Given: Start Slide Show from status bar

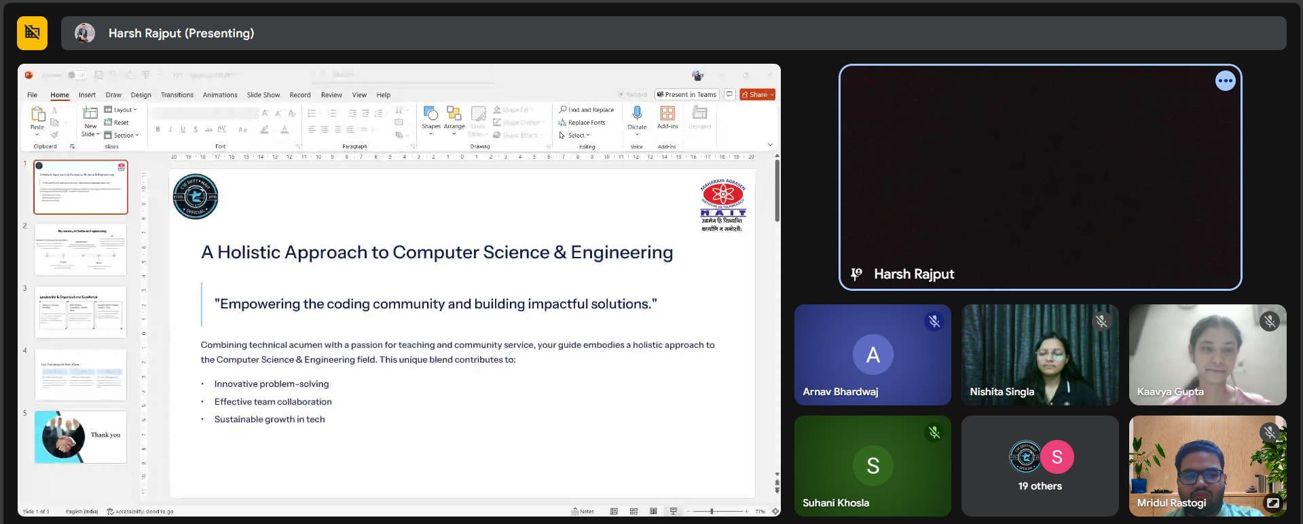Looking at the screenshot, I should coord(673,511).
